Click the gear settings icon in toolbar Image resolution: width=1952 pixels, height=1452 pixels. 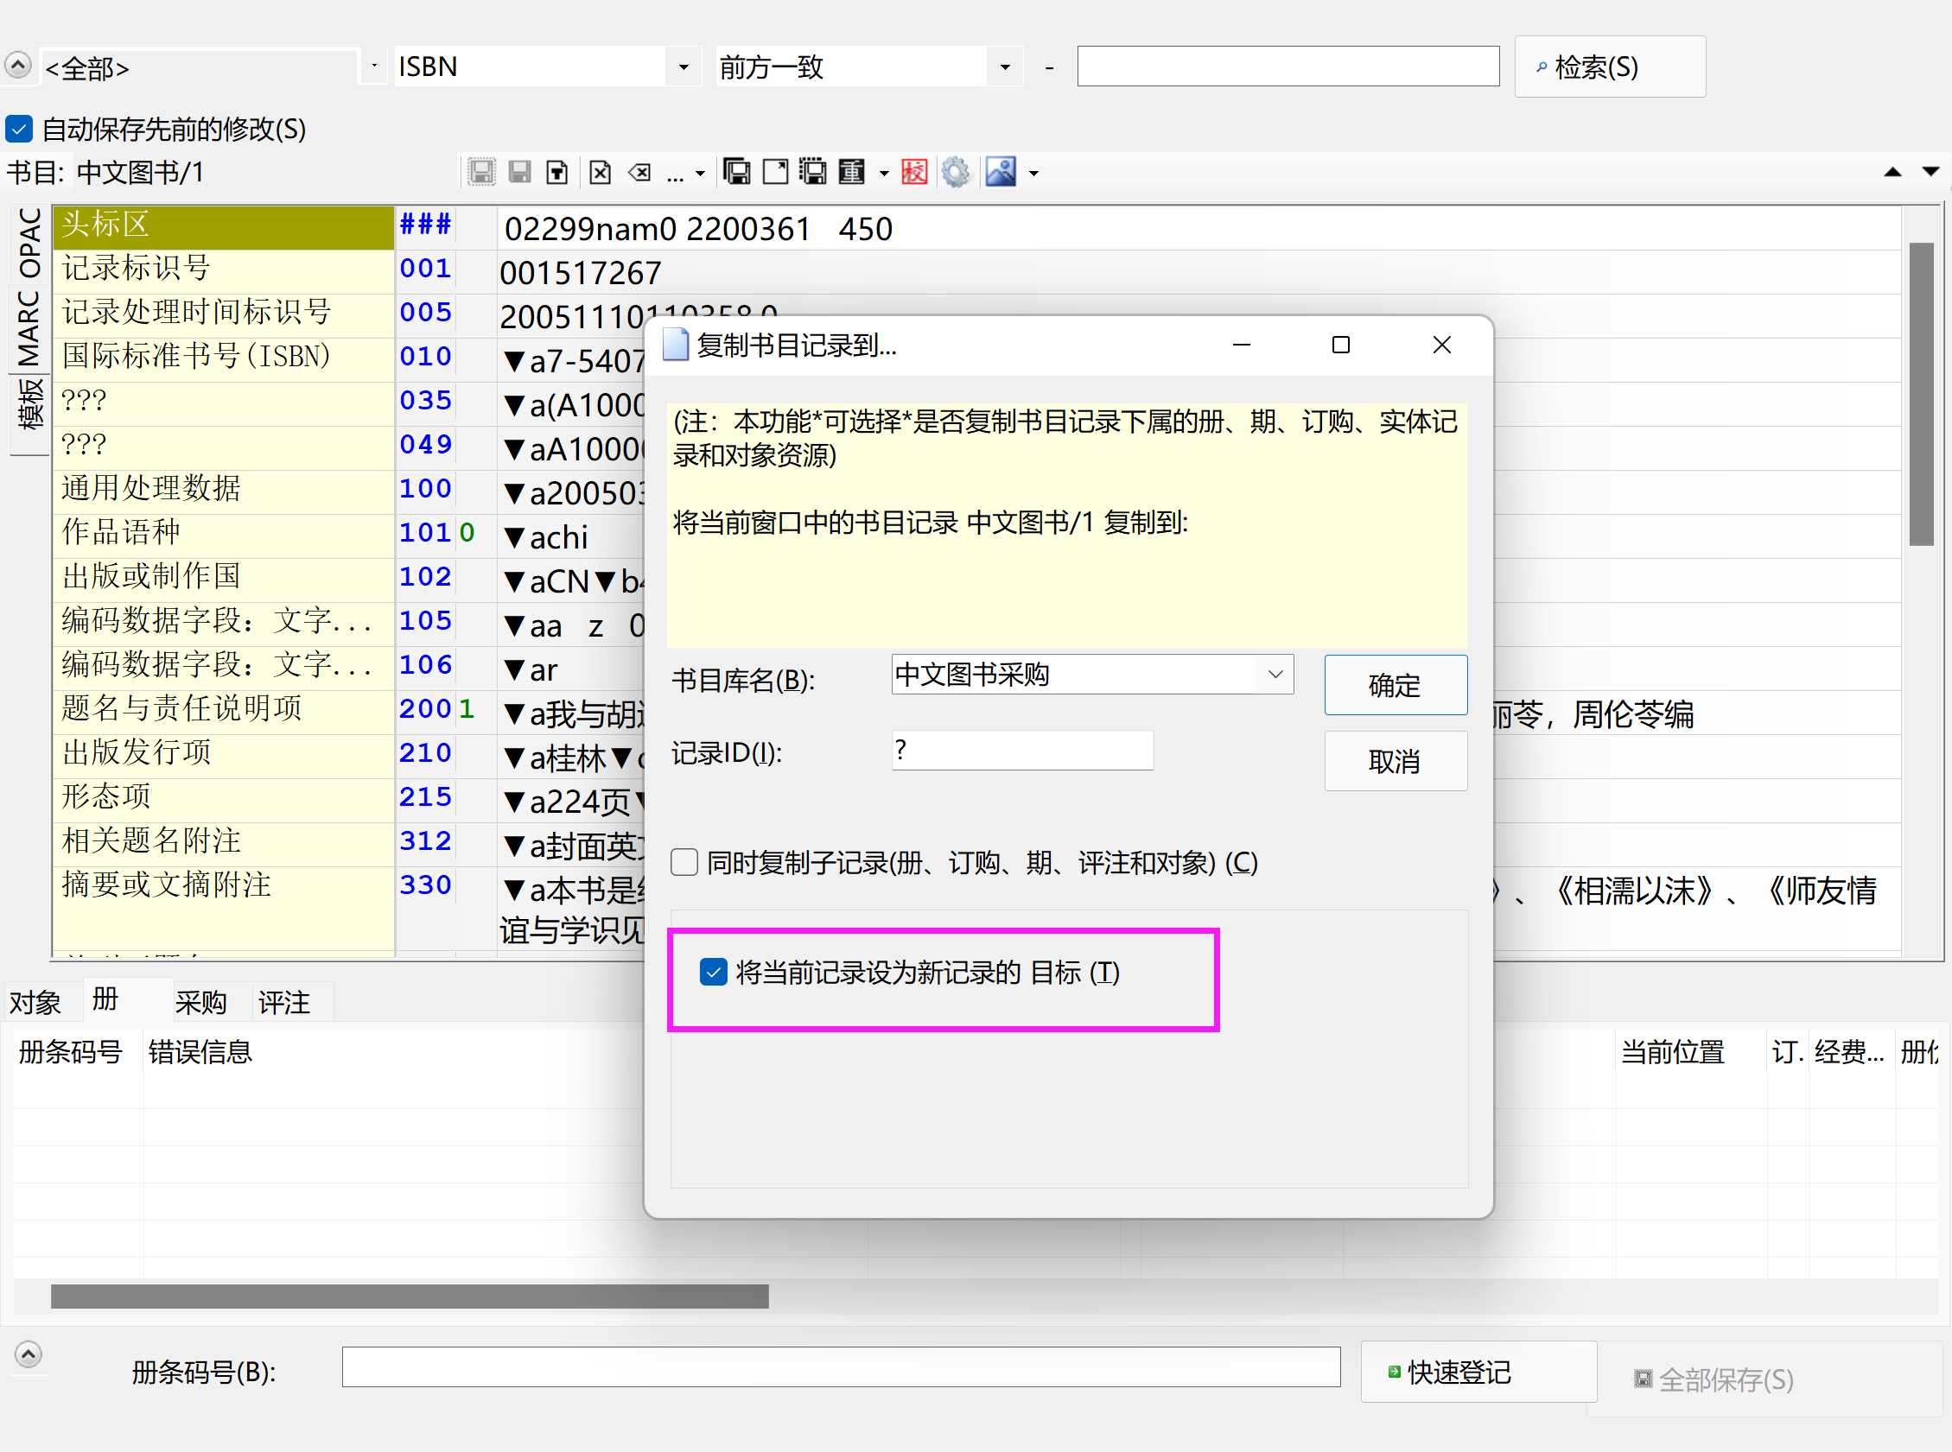955,171
